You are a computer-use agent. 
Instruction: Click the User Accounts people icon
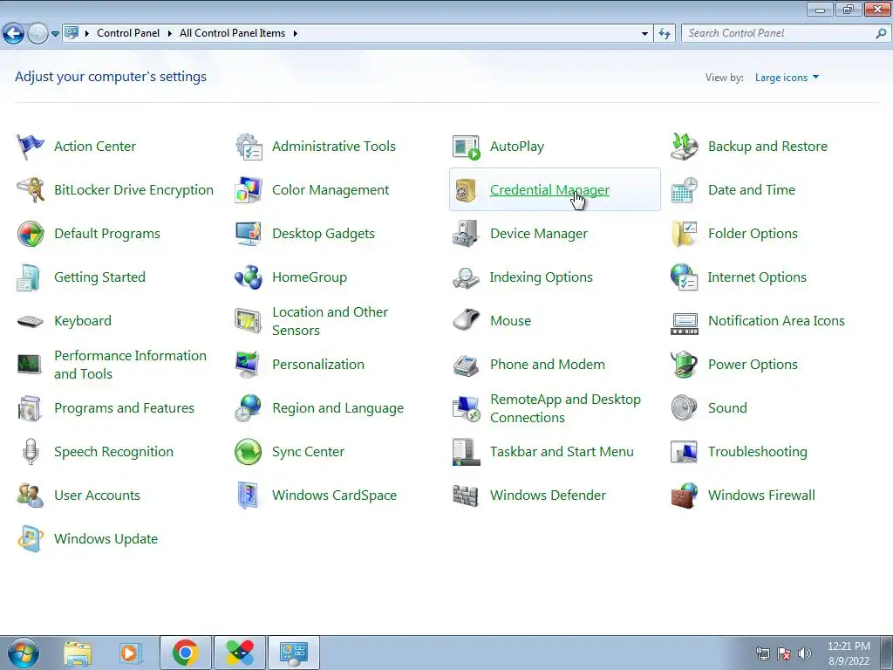[x=31, y=496]
